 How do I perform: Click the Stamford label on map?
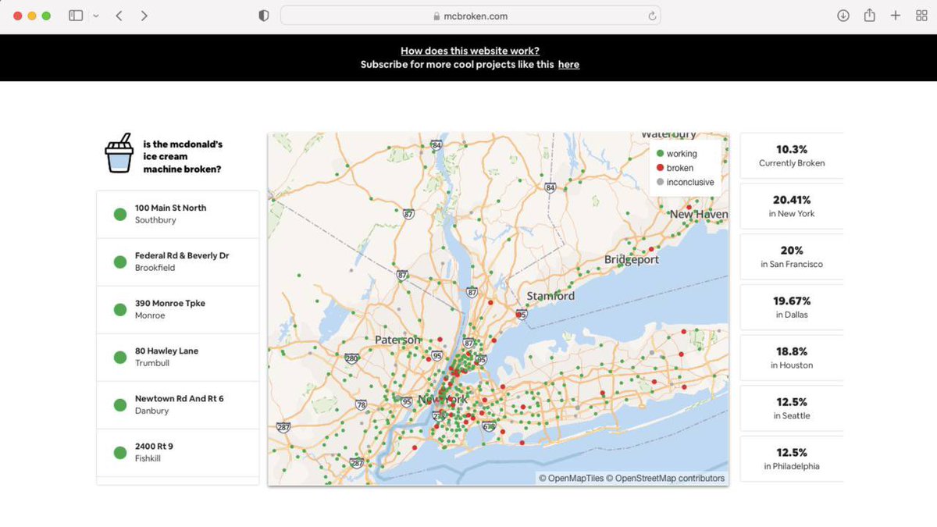(550, 296)
